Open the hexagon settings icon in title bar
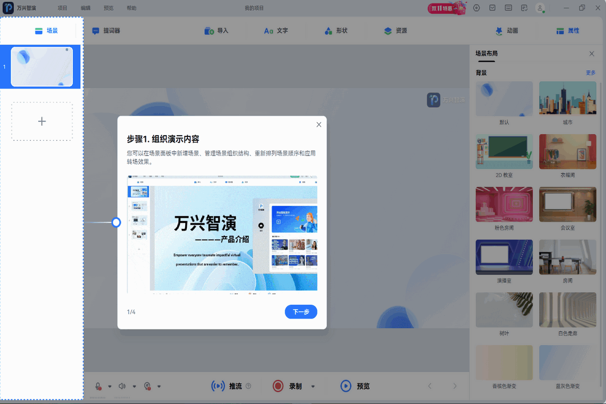The image size is (606, 404). 476,8
